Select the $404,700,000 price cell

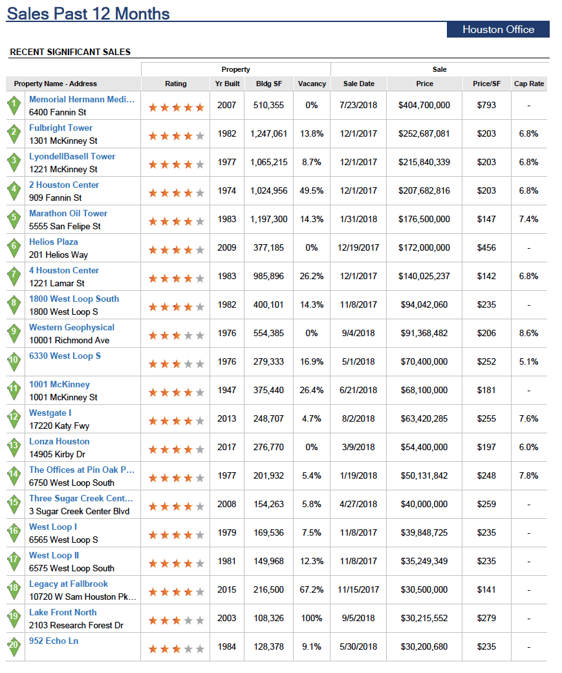click(424, 105)
